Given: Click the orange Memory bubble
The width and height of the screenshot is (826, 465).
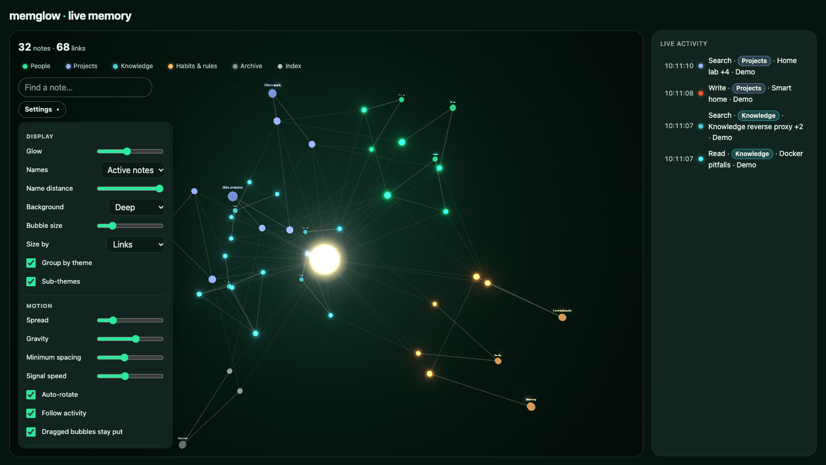Looking at the screenshot, I should coord(531,407).
